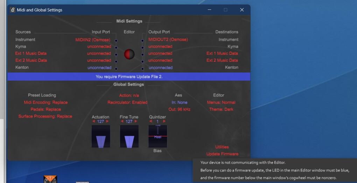
Task: Click the Ext 1 Music Data destination label
Action: click(x=222, y=53)
